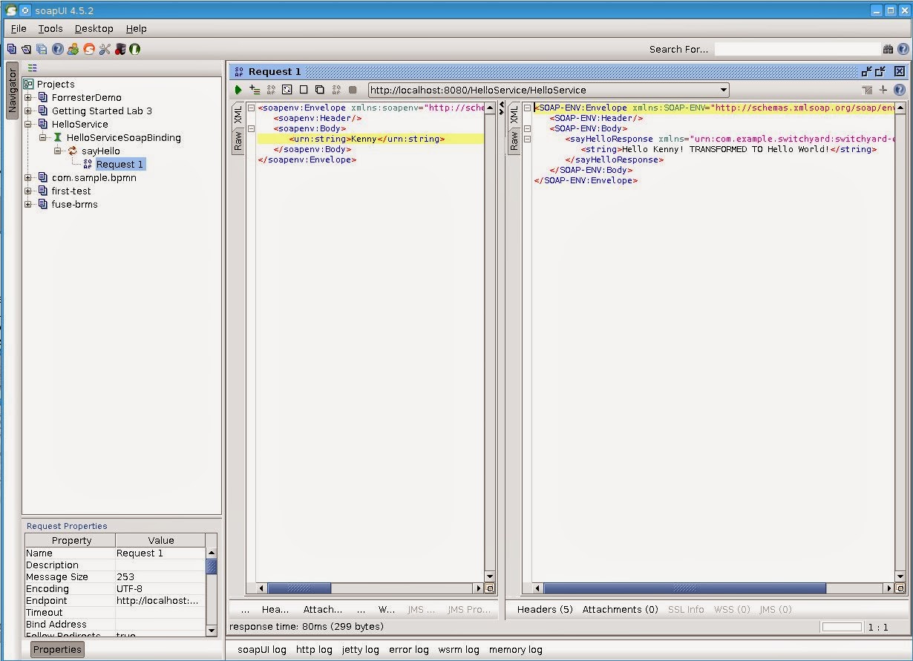Click the single-square icon in request toolbar

coord(304,90)
